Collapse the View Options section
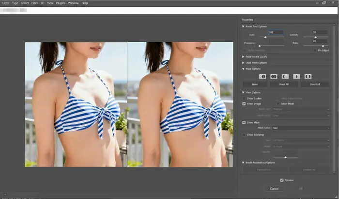This screenshot has height=199, width=339. 243,93
